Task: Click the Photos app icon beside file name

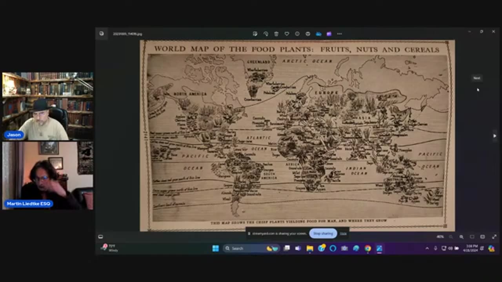Action: pos(102,34)
